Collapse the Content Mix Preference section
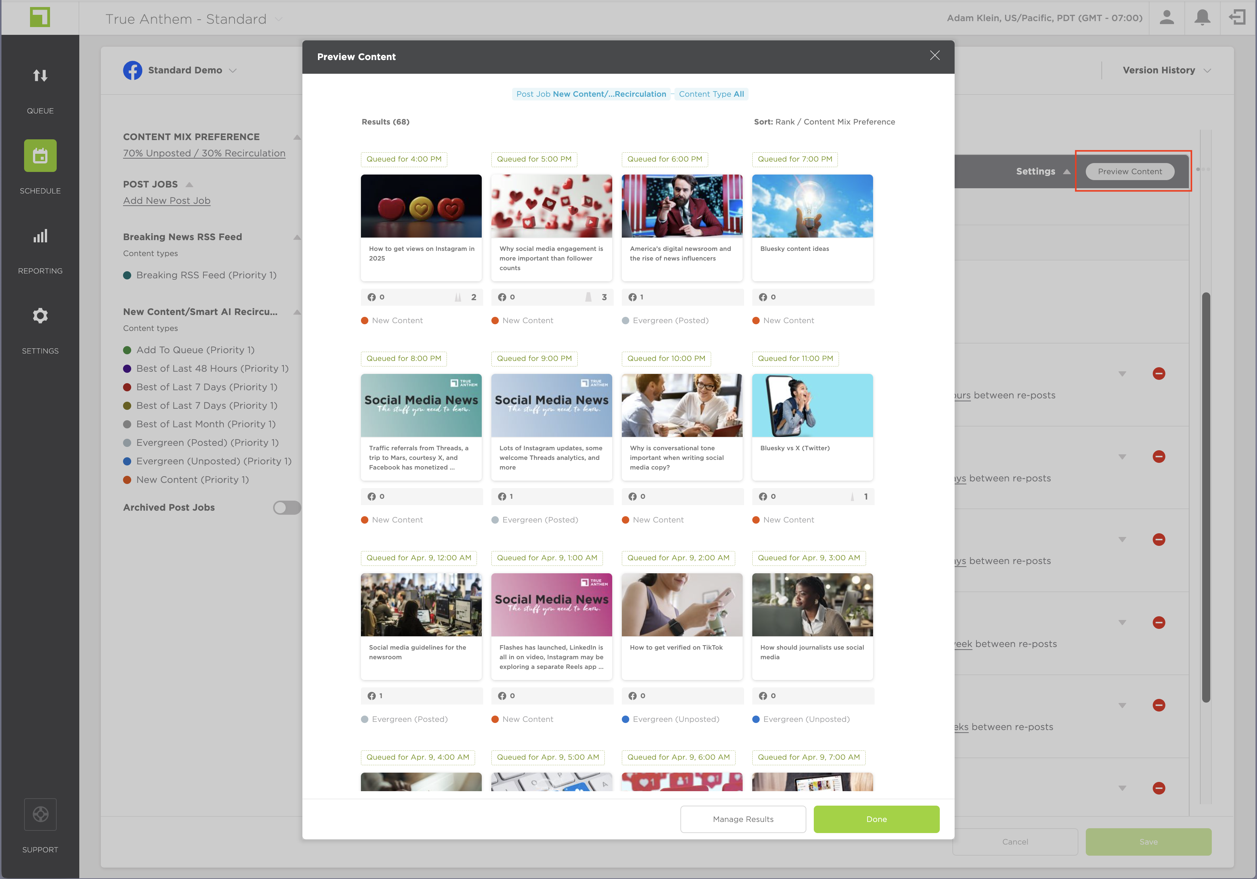Viewport: 1257px width, 879px height. pos(297,137)
